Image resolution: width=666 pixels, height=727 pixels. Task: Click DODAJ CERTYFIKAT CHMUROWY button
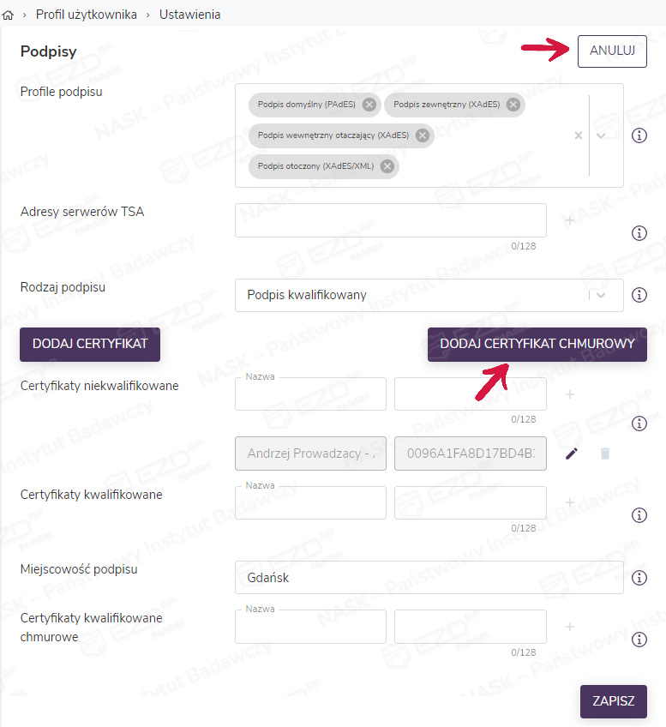537,344
